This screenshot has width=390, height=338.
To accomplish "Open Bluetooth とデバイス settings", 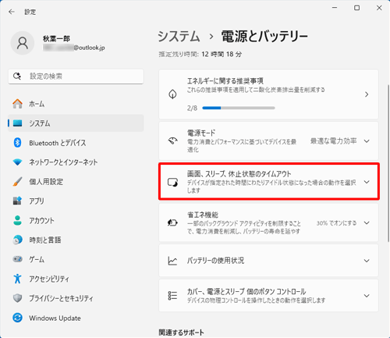I will (76, 143).
